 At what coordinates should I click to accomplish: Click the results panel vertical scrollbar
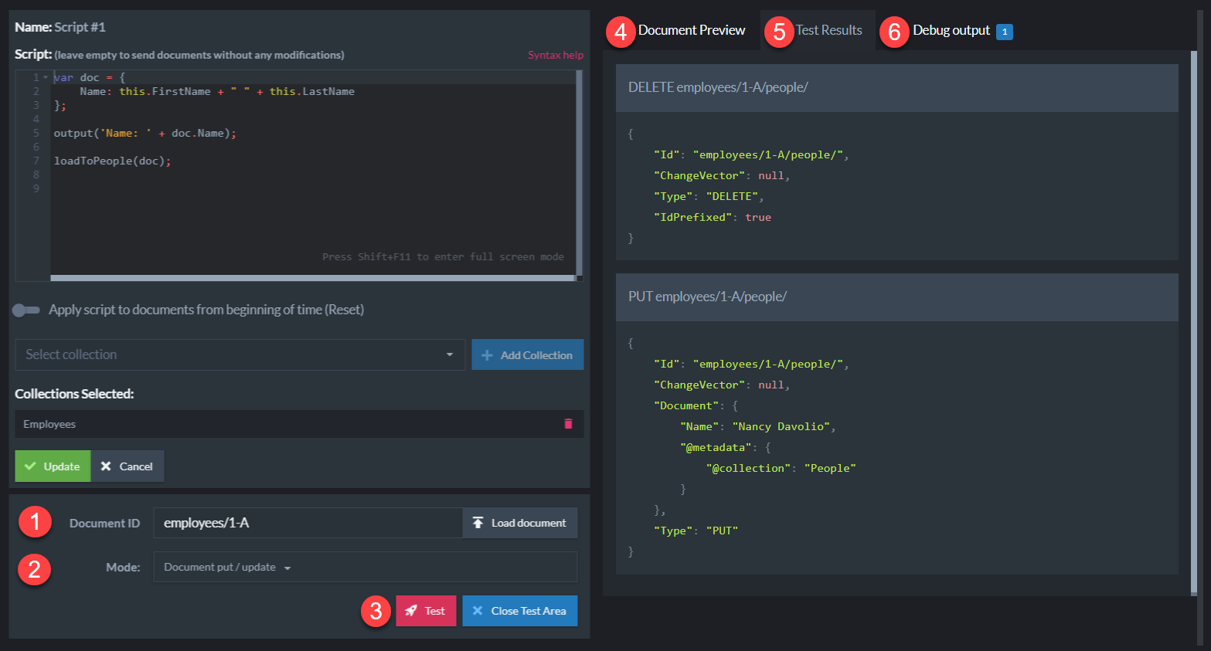pos(1194,323)
